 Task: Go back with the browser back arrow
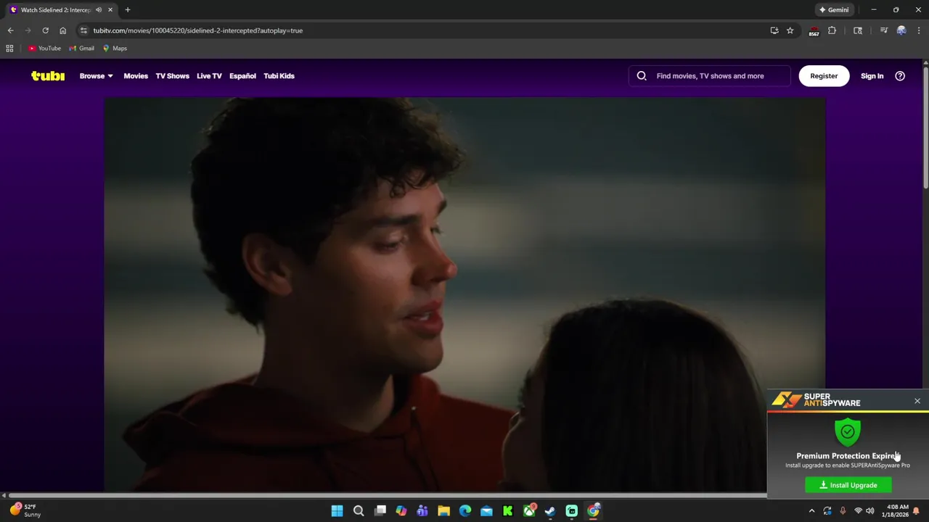pyautogui.click(x=10, y=30)
